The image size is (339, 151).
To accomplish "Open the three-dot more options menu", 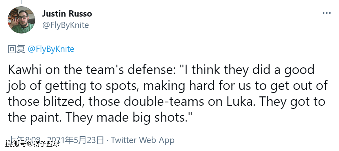I will [326, 13].
